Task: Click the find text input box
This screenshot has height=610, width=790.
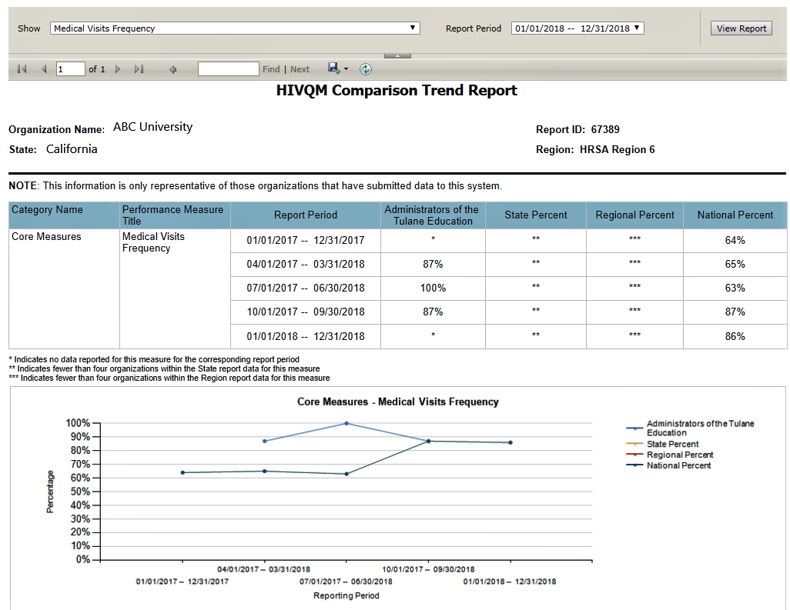Action: pyautogui.click(x=228, y=69)
